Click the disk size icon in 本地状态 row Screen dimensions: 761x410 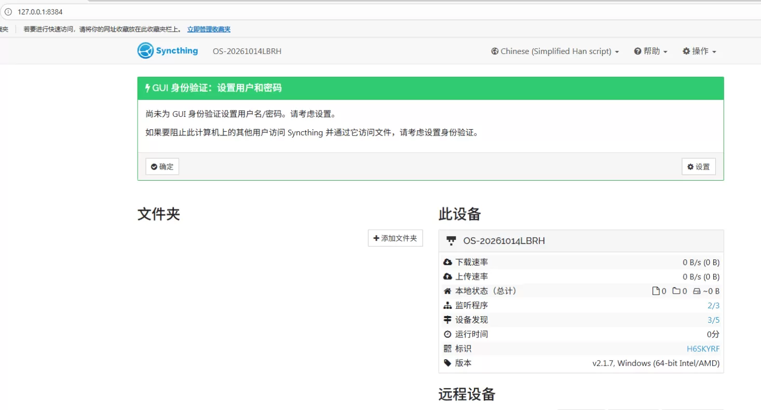tap(697, 291)
